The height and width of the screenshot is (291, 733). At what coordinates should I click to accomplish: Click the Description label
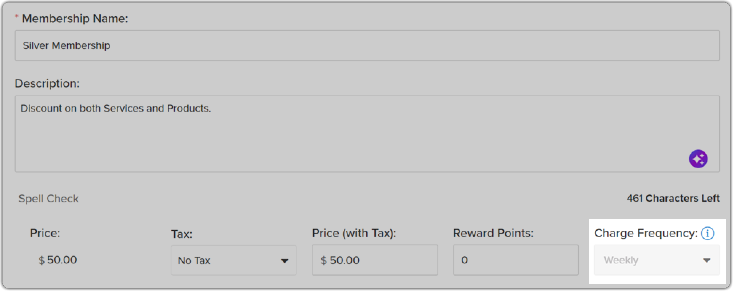pos(47,84)
